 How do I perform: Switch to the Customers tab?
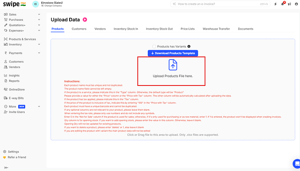tap(79, 29)
